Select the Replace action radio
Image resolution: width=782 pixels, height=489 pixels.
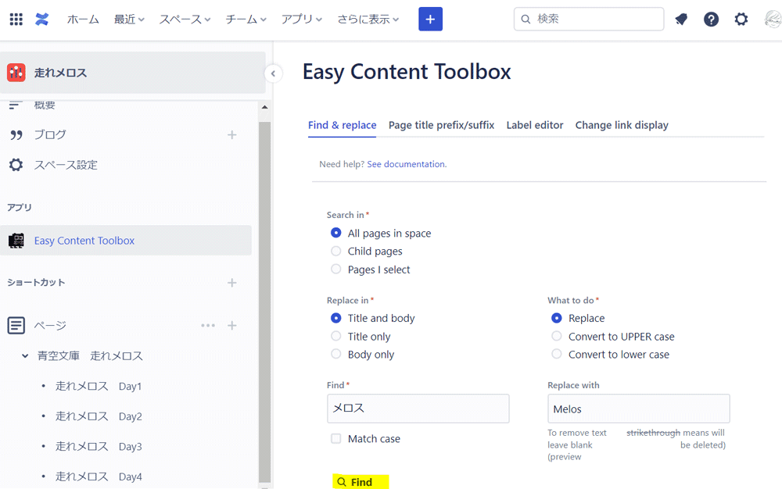(x=557, y=318)
